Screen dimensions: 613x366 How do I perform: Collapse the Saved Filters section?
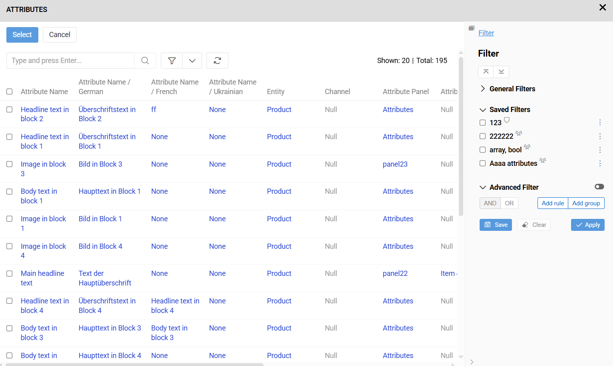click(483, 110)
